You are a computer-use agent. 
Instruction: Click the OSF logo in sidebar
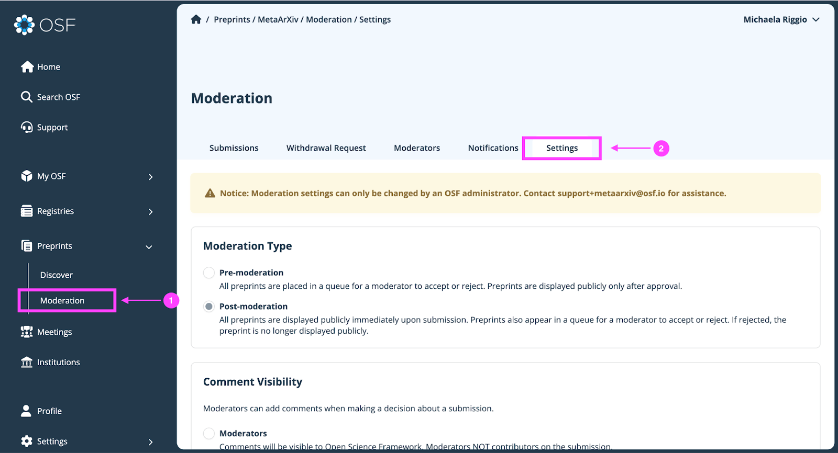45,25
